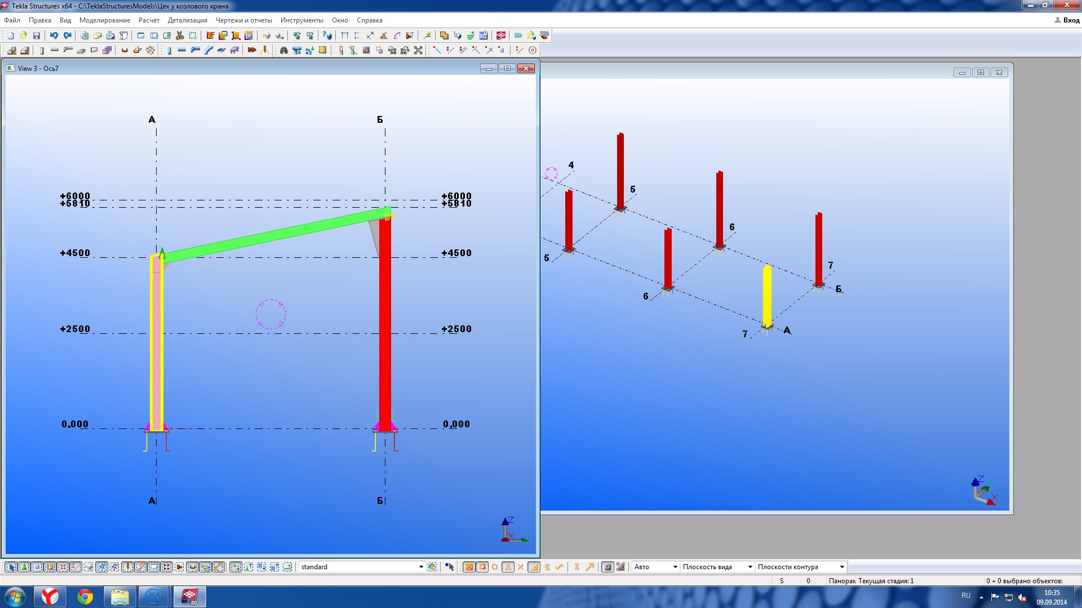
Task: Click the open model folder icon
Action: coord(24,35)
